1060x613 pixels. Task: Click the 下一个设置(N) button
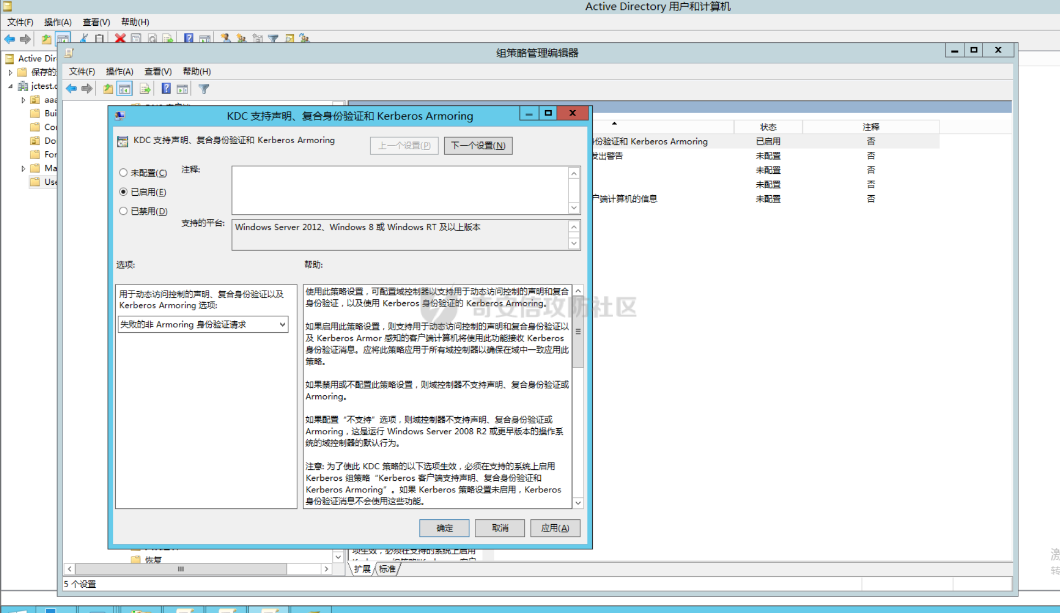(478, 146)
